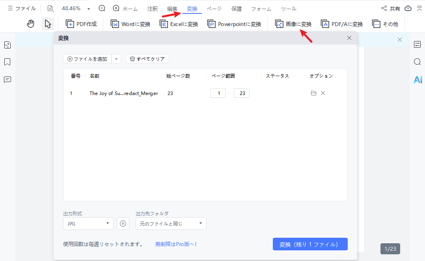Open the ファイル menu

tap(22, 8)
